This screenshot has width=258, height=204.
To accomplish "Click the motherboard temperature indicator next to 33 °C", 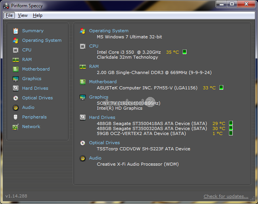I will click(x=221, y=87).
